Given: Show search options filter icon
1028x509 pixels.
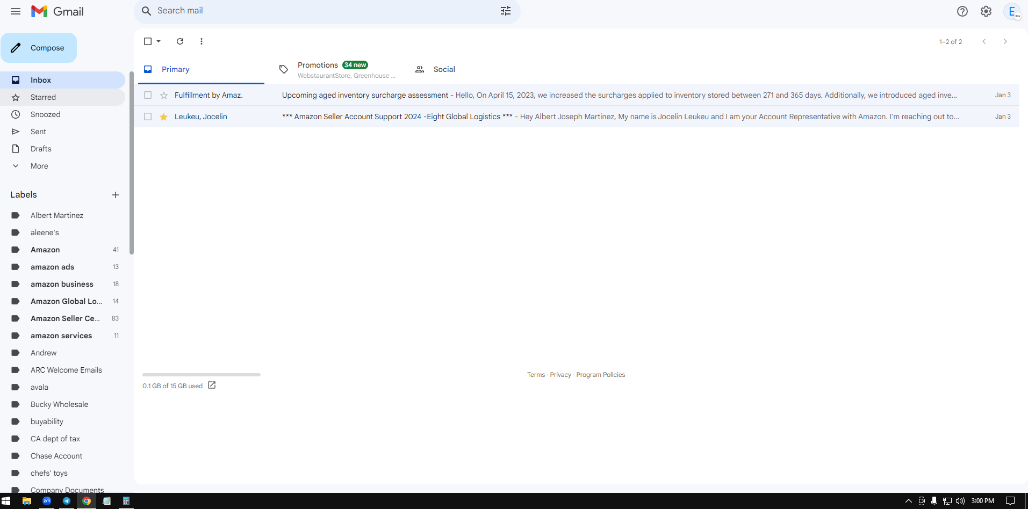Looking at the screenshot, I should (506, 11).
